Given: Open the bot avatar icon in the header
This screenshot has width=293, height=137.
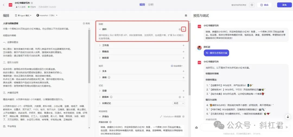Looking at the screenshot, I should coord(11,5).
